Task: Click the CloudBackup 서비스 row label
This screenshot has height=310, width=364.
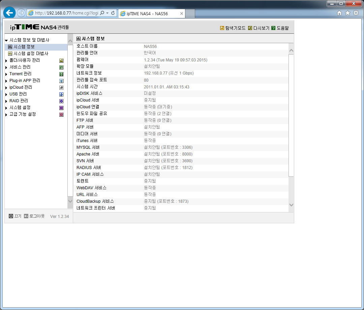Action: pyautogui.click(x=95, y=201)
